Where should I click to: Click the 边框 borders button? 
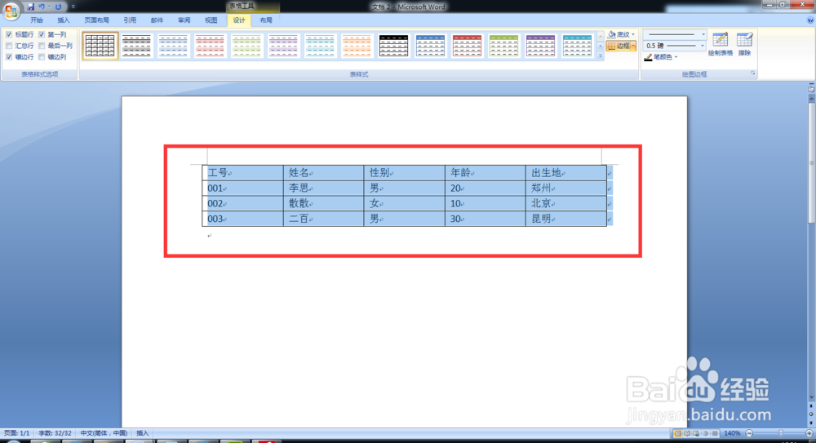tap(619, 46)
